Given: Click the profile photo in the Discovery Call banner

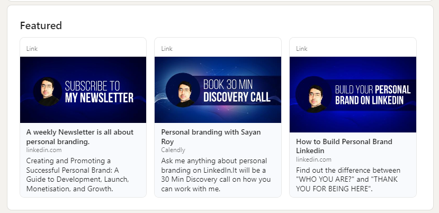Looking at the screenshot, I should [x=183, y=90].
